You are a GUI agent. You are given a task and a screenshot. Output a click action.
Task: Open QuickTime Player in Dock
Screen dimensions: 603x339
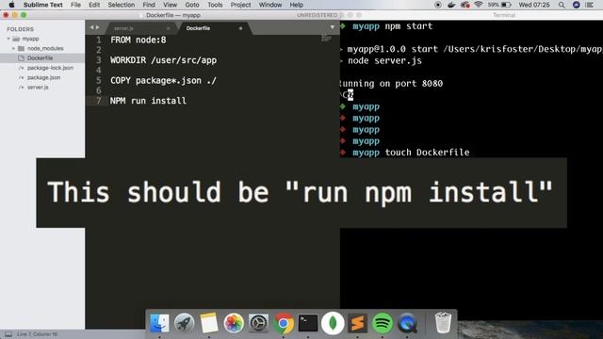tap(407, 323)
